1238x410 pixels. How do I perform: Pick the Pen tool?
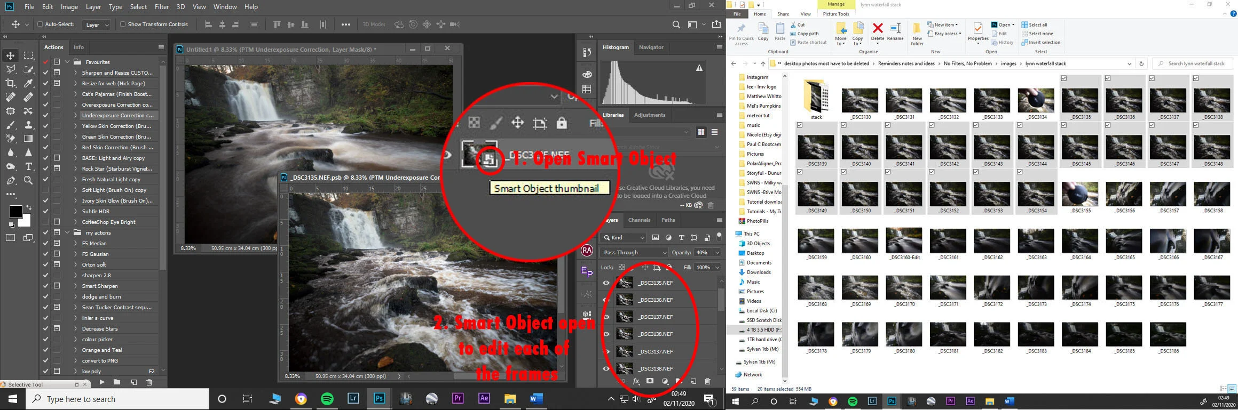pos(10,180)
